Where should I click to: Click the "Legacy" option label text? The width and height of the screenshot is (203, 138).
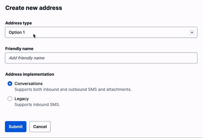click(x=21, y=99)
